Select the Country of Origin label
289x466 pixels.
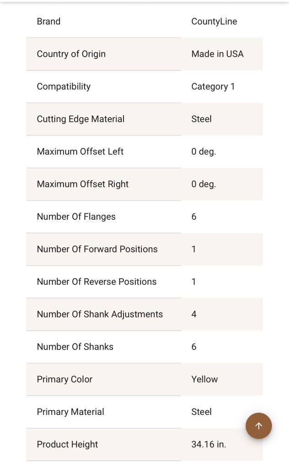point(71,54)
